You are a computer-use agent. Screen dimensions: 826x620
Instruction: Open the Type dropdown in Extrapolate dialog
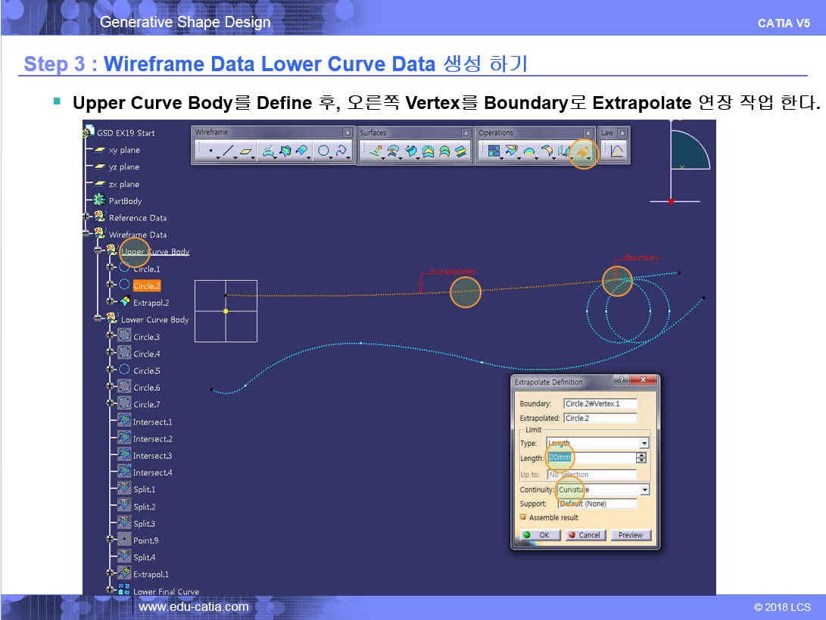644,444
